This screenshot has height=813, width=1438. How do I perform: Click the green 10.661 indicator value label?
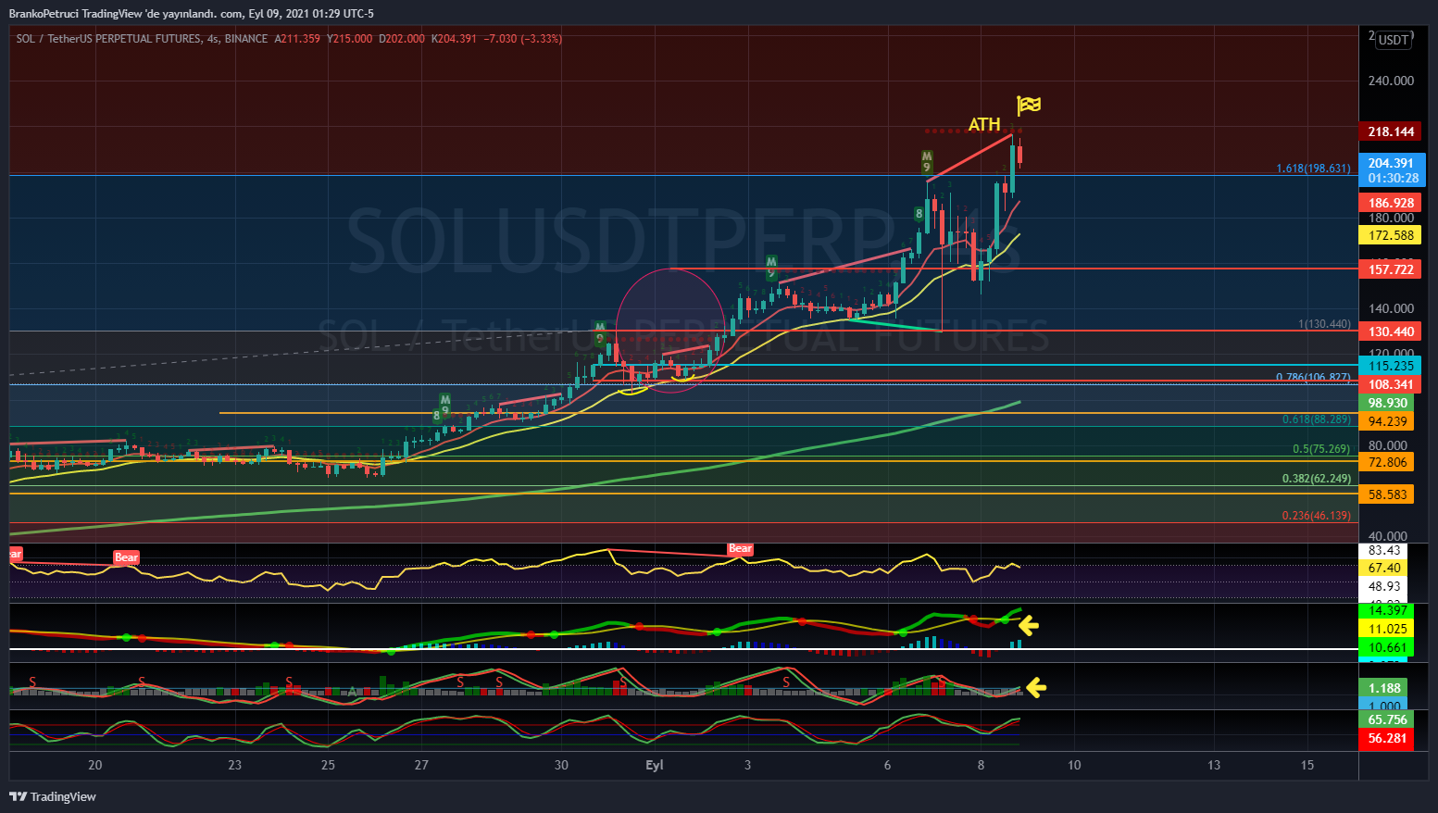tap(1386, 647)
